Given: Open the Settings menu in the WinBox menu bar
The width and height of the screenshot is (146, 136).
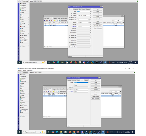Looking at the screenshot, I should [24, 70].
